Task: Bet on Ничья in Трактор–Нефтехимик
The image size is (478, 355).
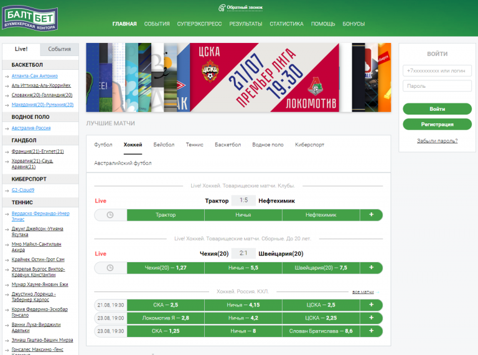Action: click(x=243, y=215)
